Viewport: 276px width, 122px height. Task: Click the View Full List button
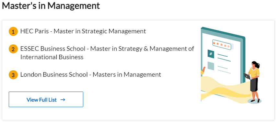pos(46,99)
